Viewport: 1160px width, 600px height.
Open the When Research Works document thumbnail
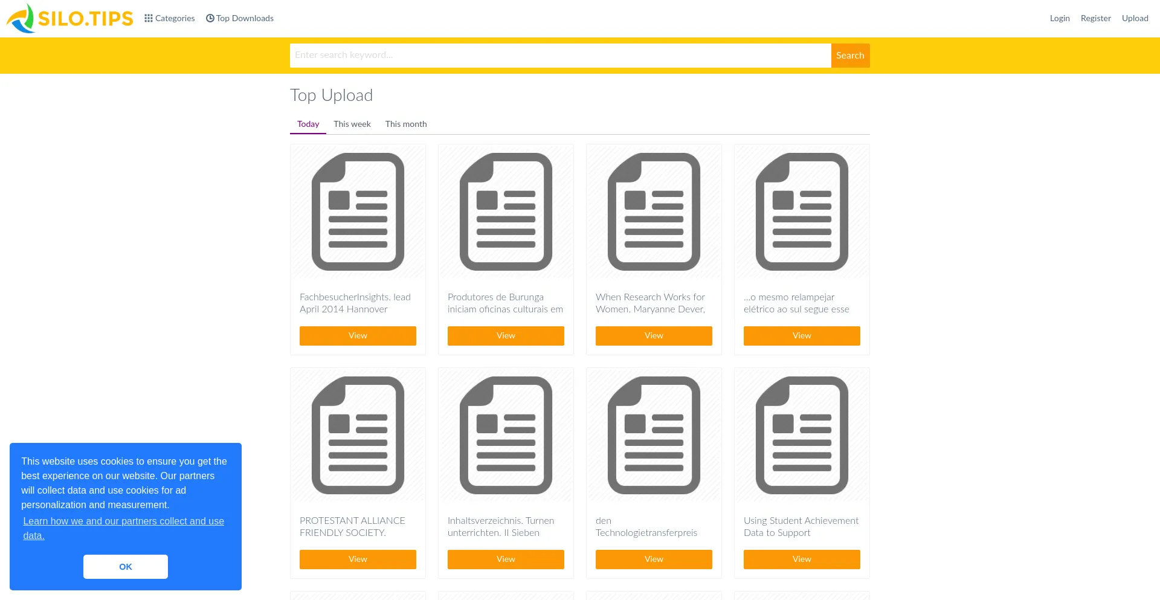[x=654, y=211]
